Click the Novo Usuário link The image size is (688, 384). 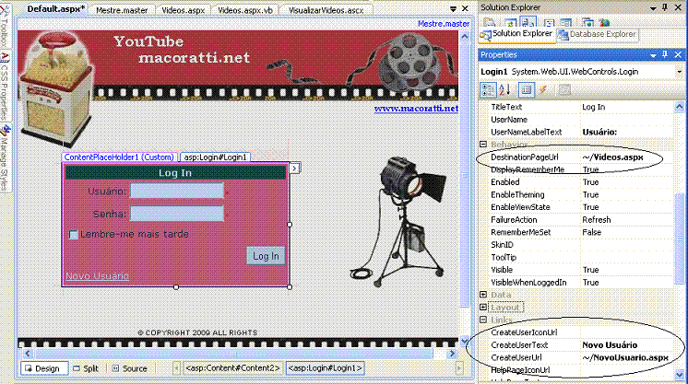(x=98, y=276)
